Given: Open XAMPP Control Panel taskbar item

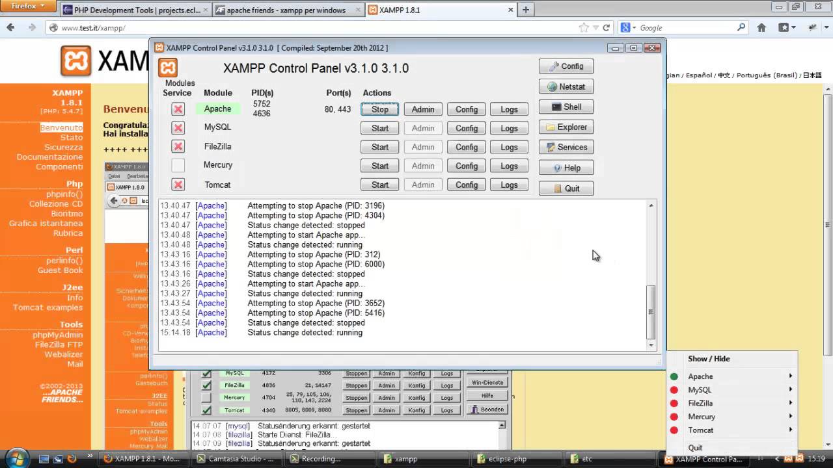Looking at the screenshot, I should pyautogui.click(x=703, y=459).
